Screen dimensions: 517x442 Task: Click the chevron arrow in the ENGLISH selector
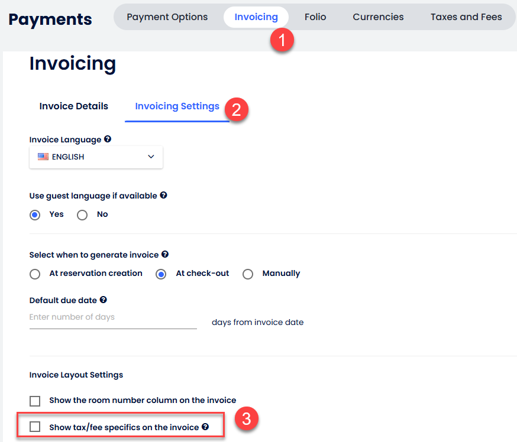click(151, 157)
